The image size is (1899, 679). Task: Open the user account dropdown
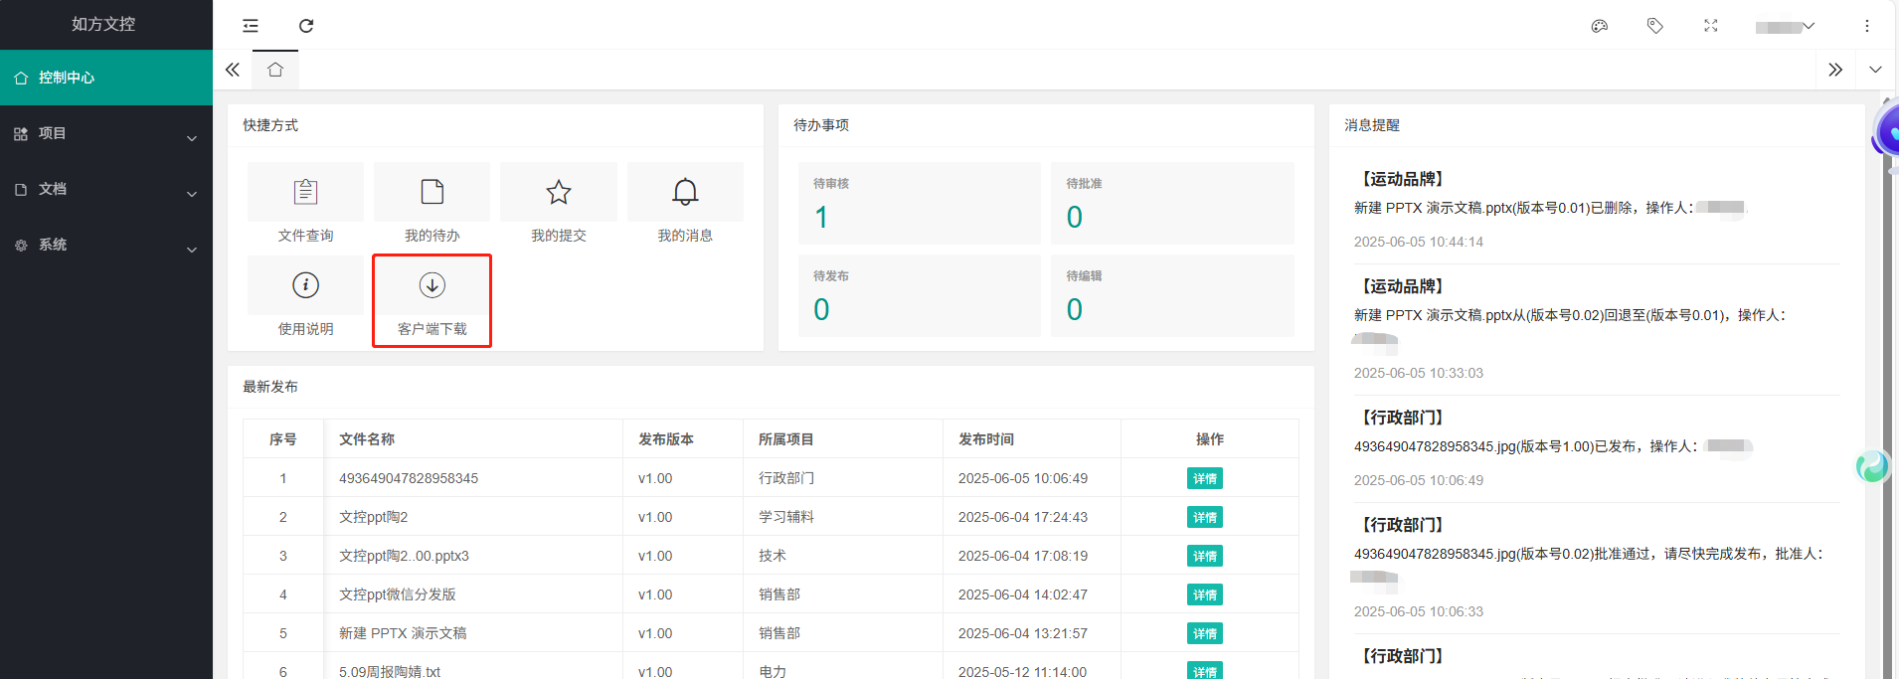1786,27
